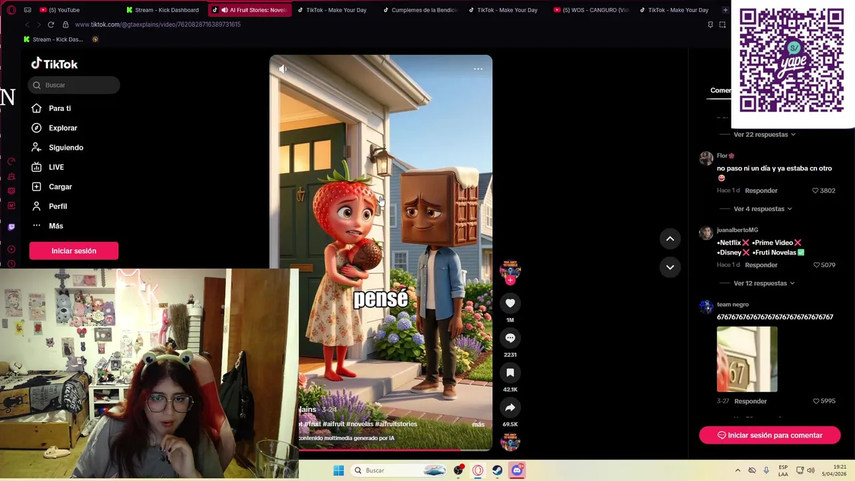This screenshot has height=481, width=855.
Task: Switch to 'Cumplemes de la Bendición' tab
Action: coord(421,10)
